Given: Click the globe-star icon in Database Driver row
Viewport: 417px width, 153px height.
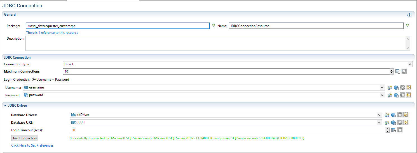Looking at the screenshot, I should point(387,115).
